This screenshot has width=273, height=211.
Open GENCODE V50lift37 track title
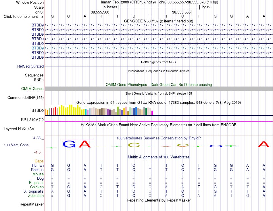[x=159, y=21]
